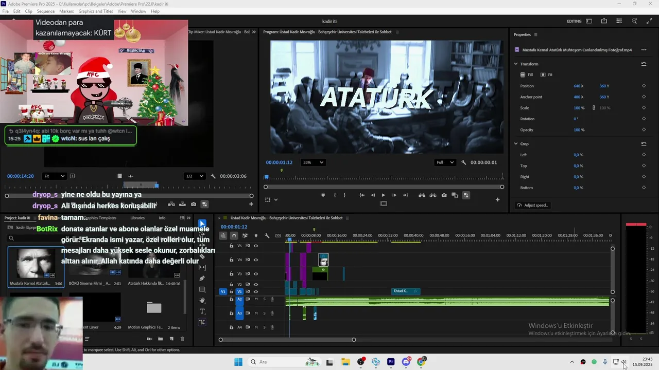The image size is (659, 370).
Task: Select the Pen tool
Action: coord(202,279)
